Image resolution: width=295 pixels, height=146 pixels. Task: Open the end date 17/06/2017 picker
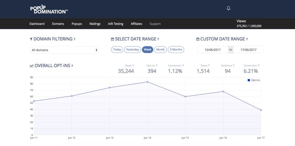pos(249,50)
